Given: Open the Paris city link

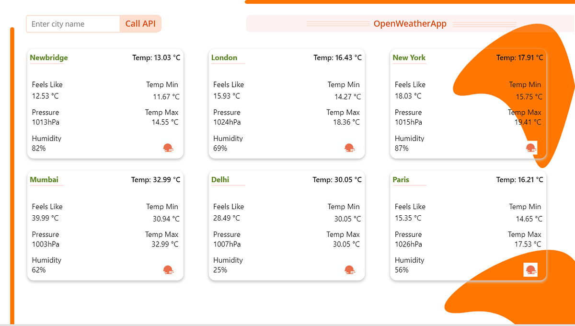Looking at the screenshot, I should pos(401,179).
